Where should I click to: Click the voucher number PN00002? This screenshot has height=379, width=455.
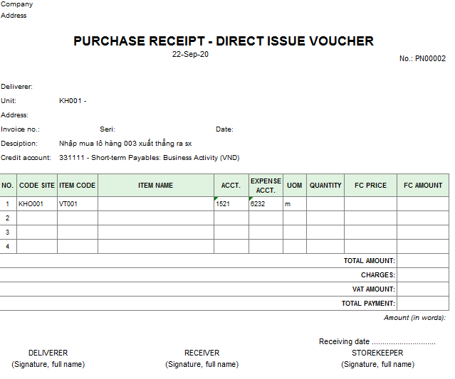422,58
